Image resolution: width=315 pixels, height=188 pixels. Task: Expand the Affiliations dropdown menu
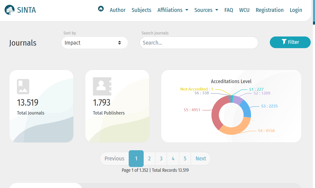click(173, 10)
